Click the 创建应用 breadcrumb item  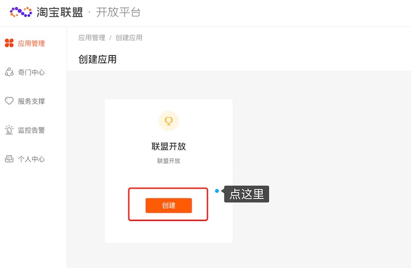[129, 38]
